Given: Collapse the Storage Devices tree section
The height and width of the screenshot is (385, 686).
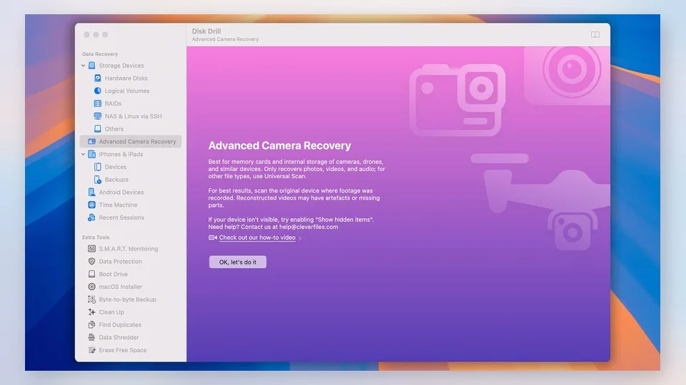Looking at the screenshot, I should tap(83, 66).
